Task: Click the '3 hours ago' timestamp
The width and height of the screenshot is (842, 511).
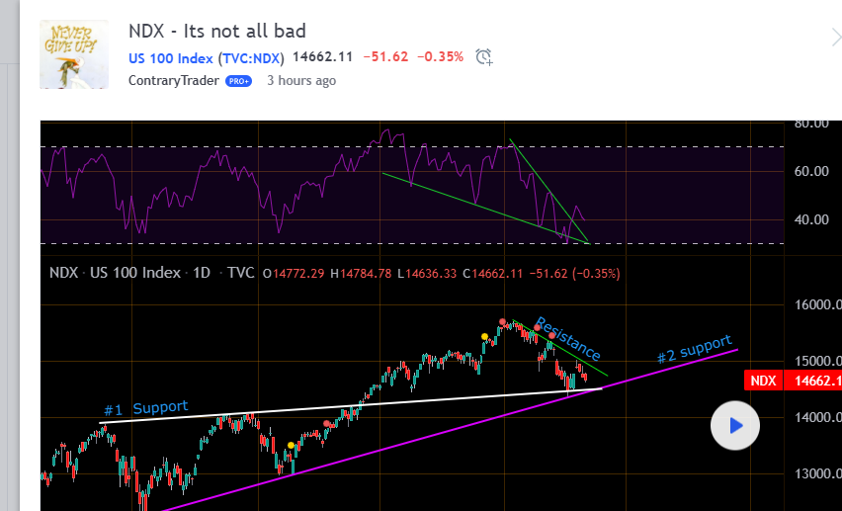Action: click(301, 80)
